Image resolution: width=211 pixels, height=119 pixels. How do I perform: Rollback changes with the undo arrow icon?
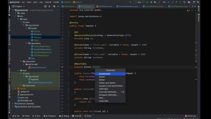coord(184,2)
